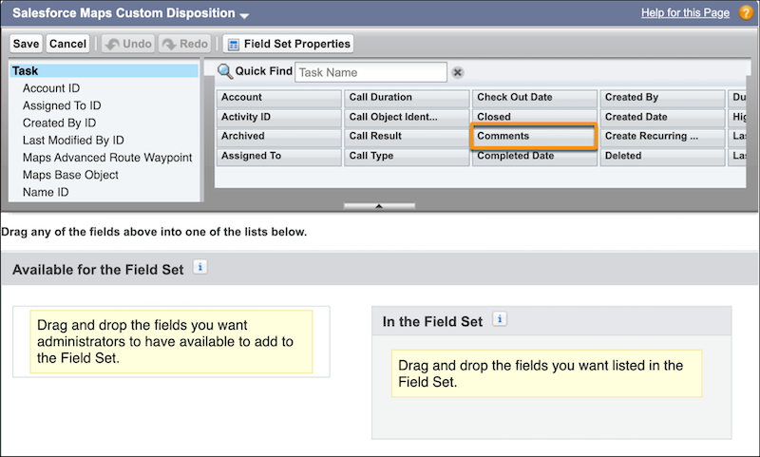
Task: Open info icon beside Available for the Field Set
Action: pos(200,267)
